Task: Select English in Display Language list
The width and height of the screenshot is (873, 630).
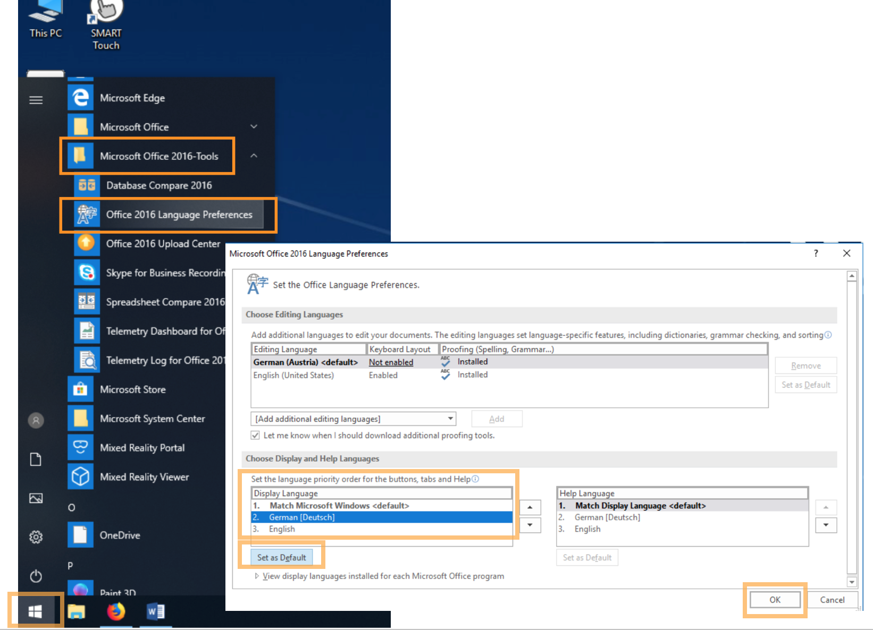Action: point(382,529)
